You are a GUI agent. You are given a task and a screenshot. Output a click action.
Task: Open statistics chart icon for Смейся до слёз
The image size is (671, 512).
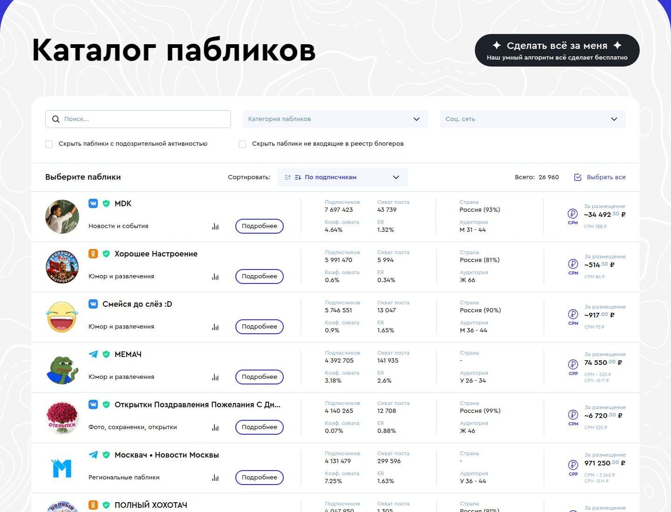(215, 327)
